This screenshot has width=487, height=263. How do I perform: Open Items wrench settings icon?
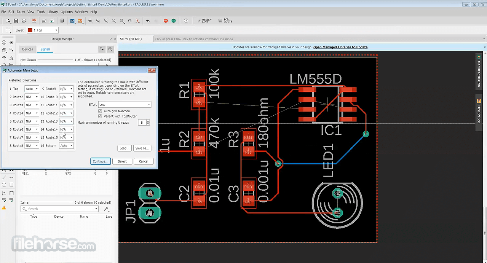pyautogui.click(x=107, y=209)
